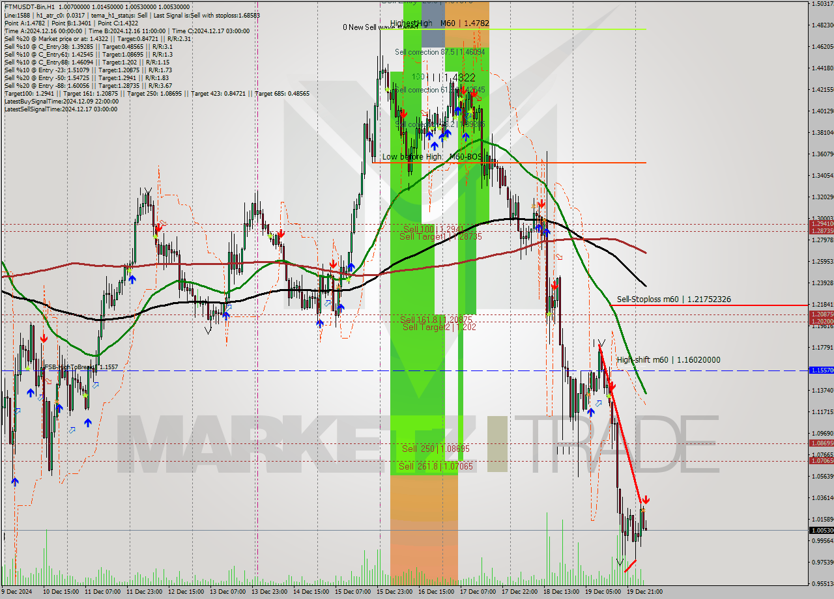Viewport: 834px width, 599px height.
Task: Click 'Sell %20 @ Market price' line
Action: point(97,38)
